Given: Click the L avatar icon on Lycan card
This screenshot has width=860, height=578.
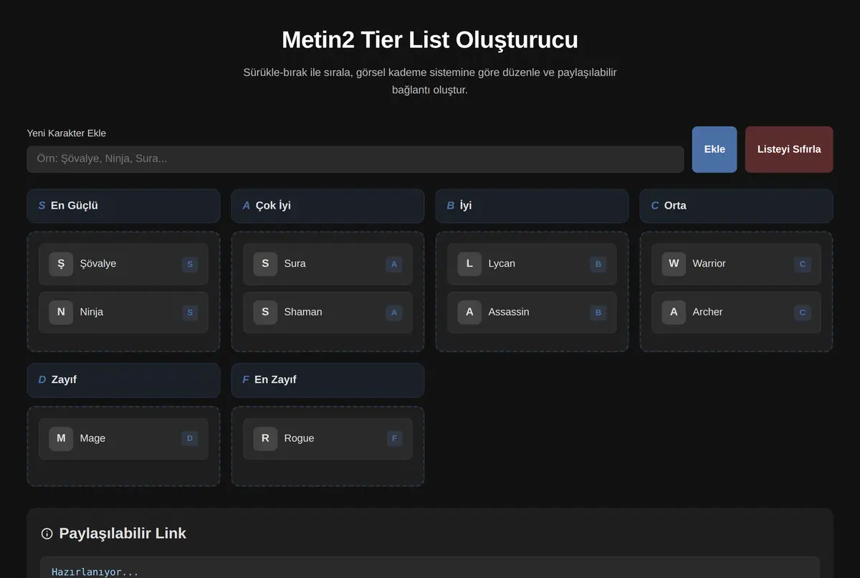Looking at the screenshot, I should pos(469,264).
